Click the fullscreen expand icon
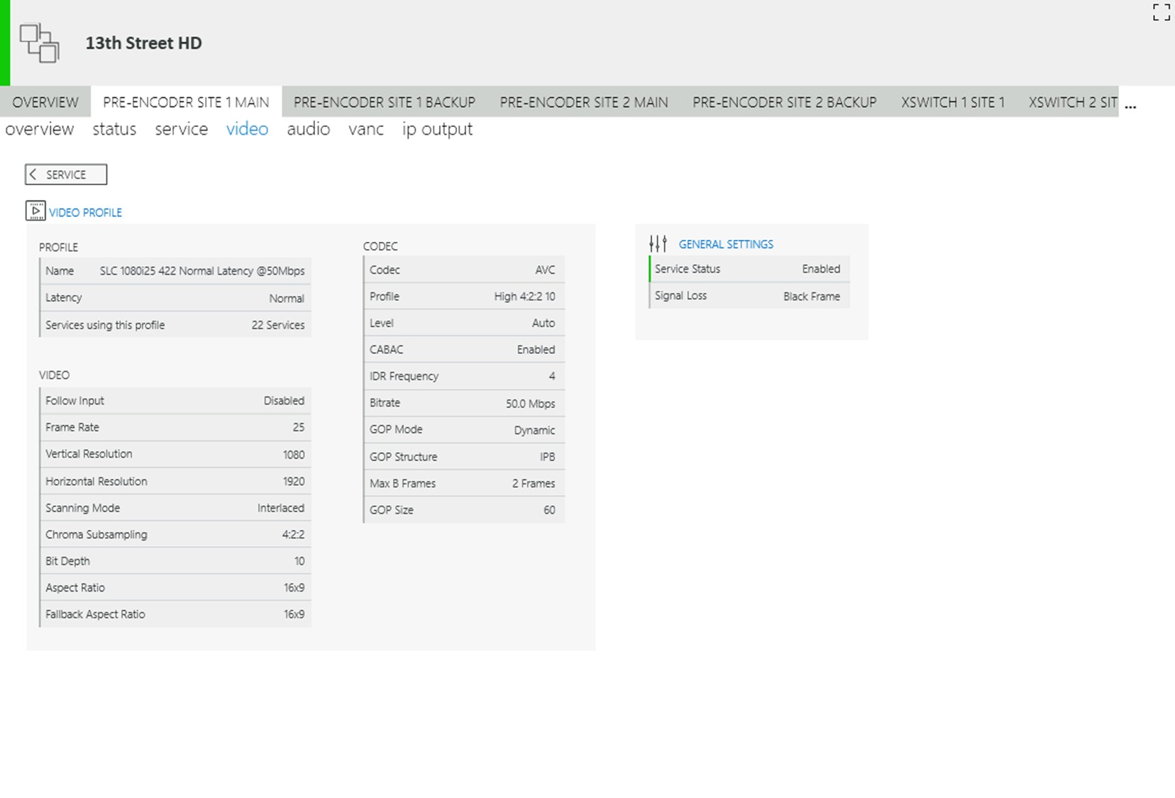 click(x=1161, y=13)
